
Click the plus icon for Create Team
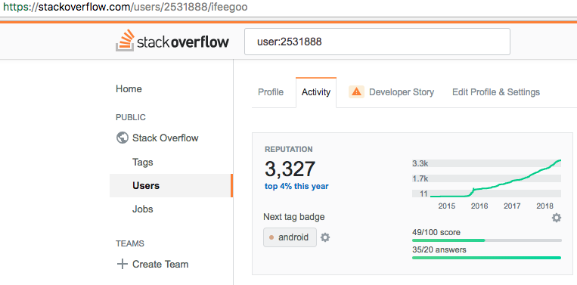click(x=122, y=264)
